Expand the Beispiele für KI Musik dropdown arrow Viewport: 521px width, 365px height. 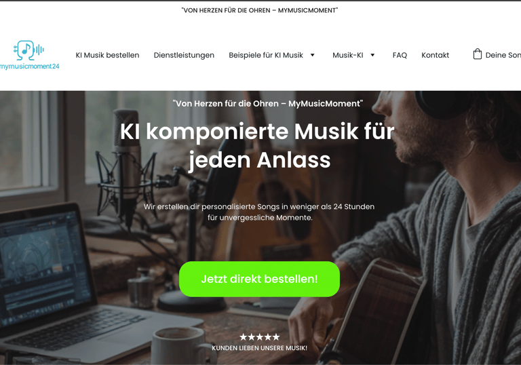(312, 55)
